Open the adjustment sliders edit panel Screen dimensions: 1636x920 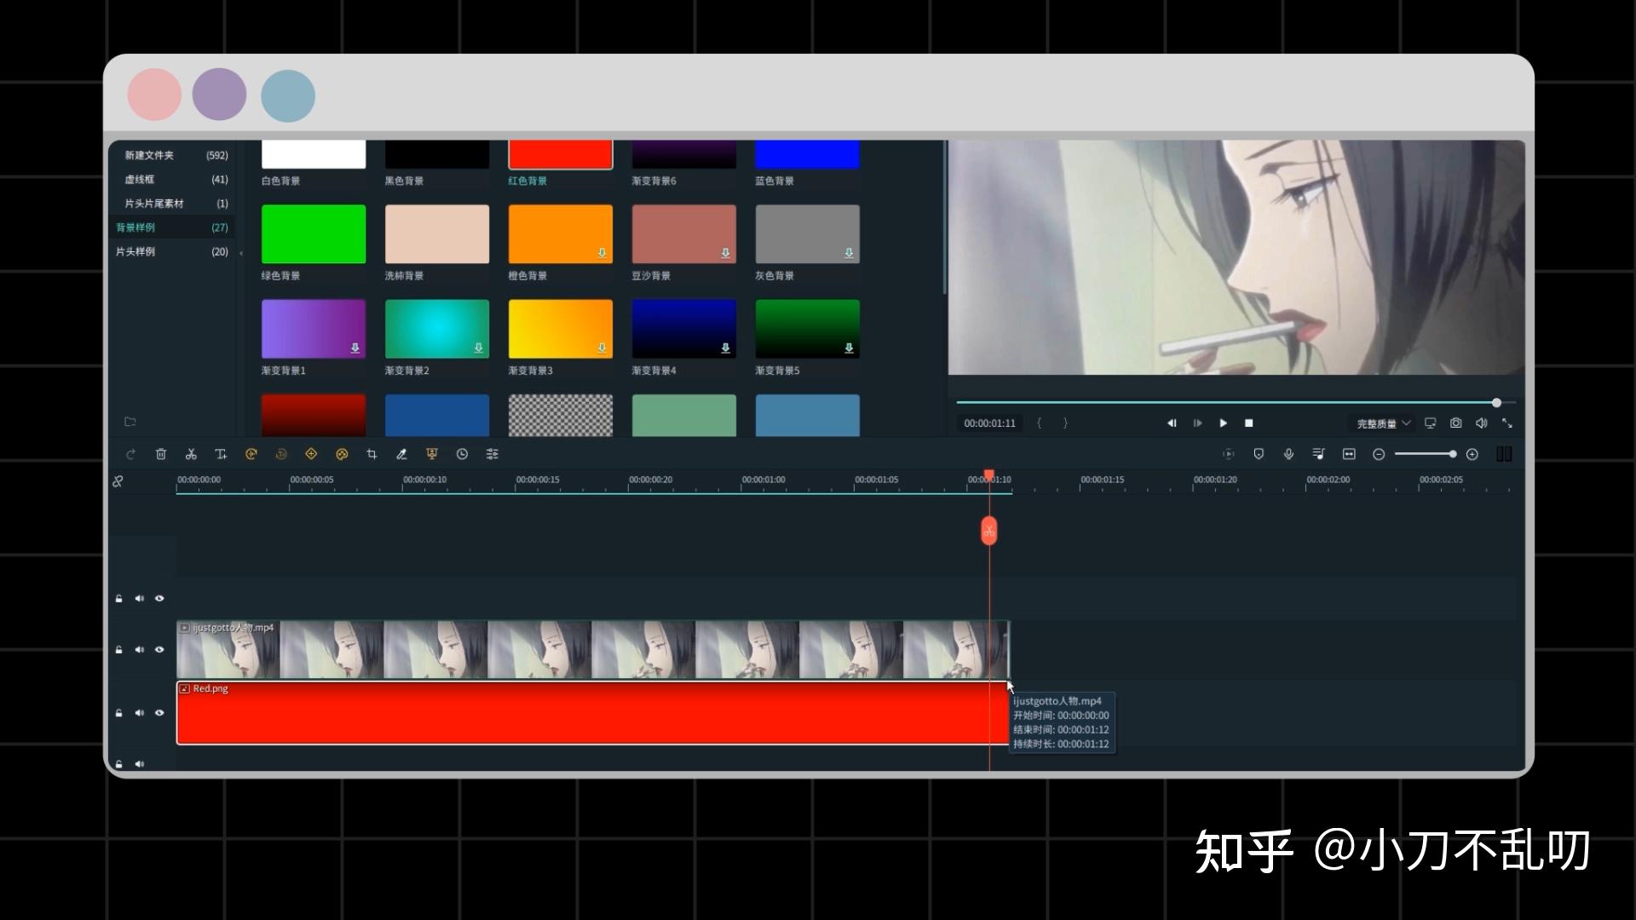click(x=493, y=455)
